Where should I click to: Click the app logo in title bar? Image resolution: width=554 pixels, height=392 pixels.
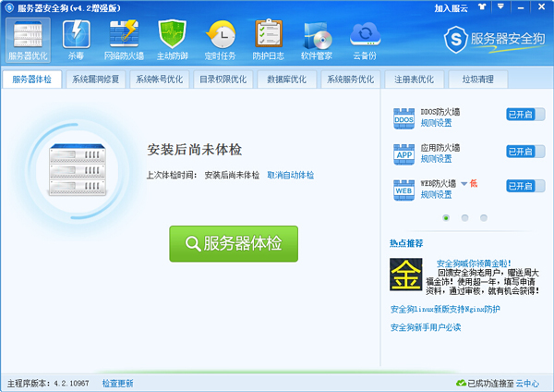pos(9,7)
